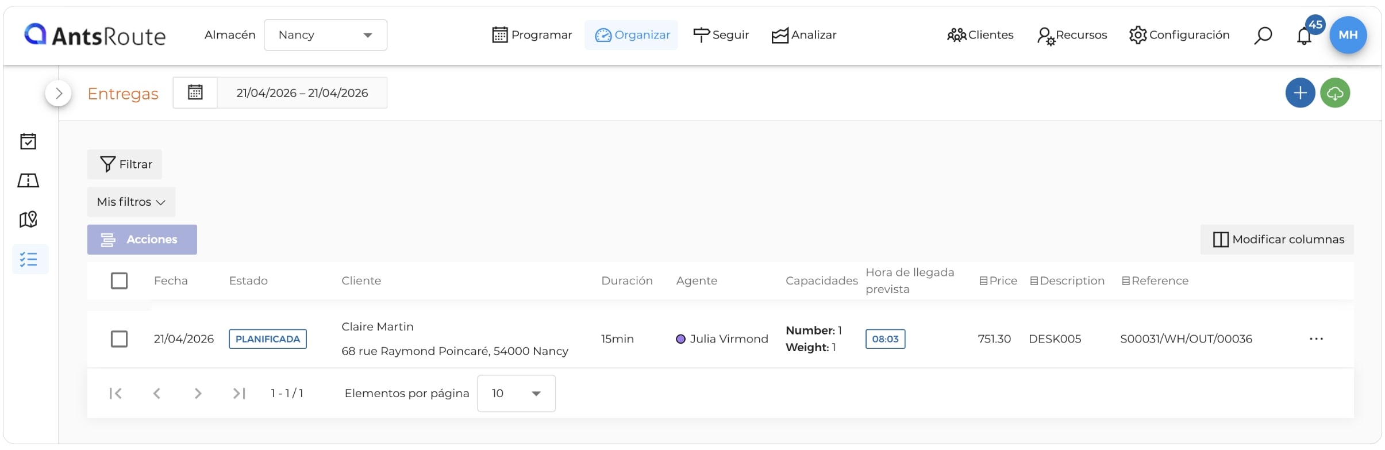Click the Filtrar button
The height and width of the screenshot is (450, 1385).
(x=125, y=164)
